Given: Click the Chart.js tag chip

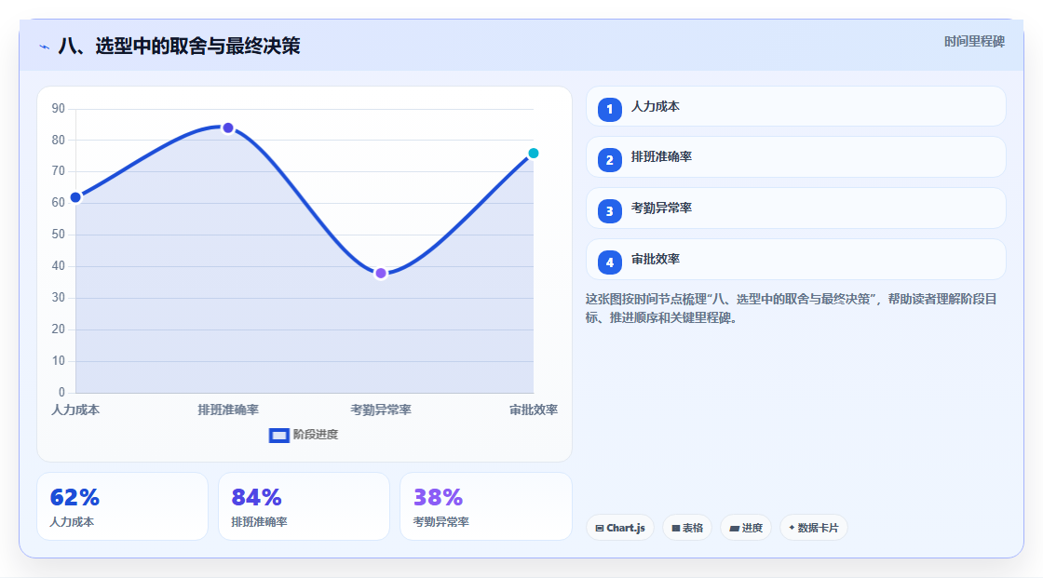Looking at the screenshot, I should click(x=620, y=528).
